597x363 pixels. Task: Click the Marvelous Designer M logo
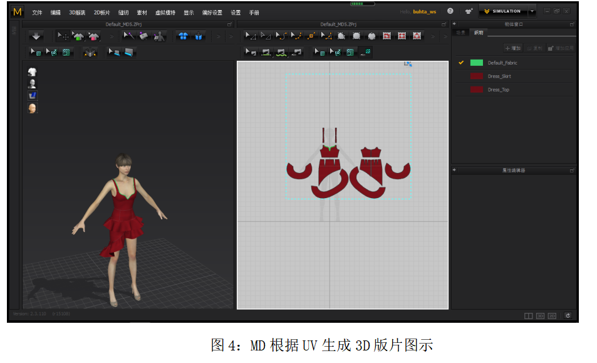[17, 12]
